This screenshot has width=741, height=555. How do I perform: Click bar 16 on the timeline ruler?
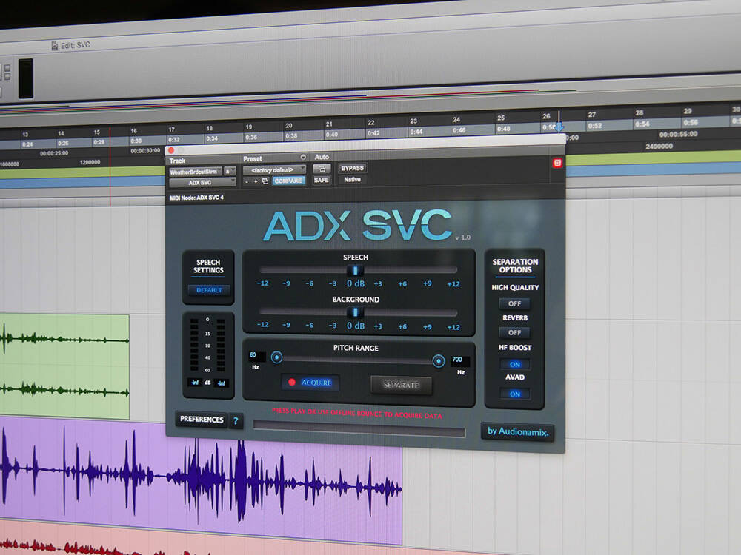point(133,131)
